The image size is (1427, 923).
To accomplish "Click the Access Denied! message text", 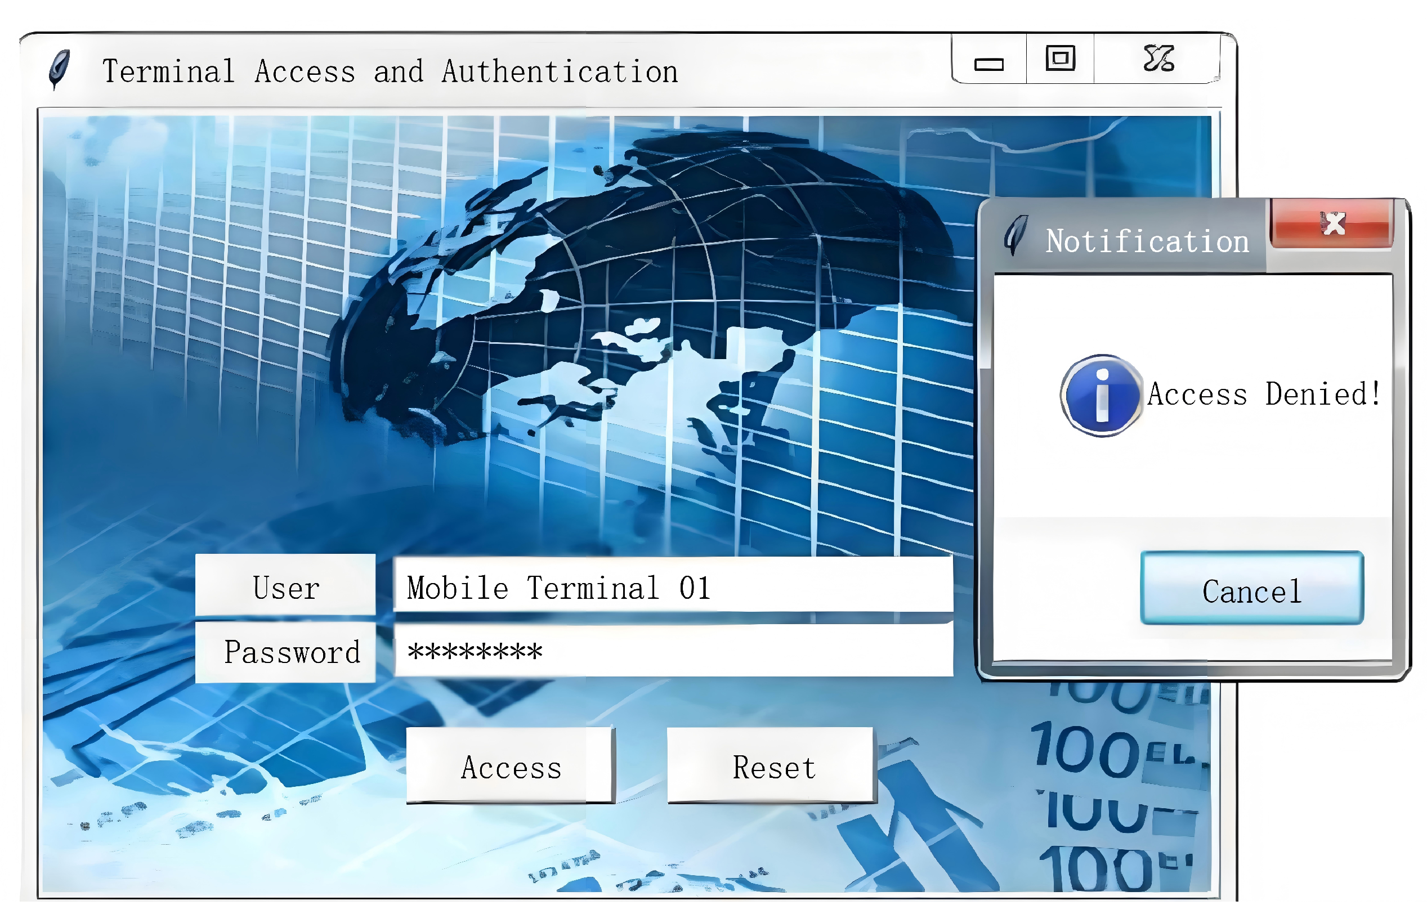I will tap(1263, 395).
